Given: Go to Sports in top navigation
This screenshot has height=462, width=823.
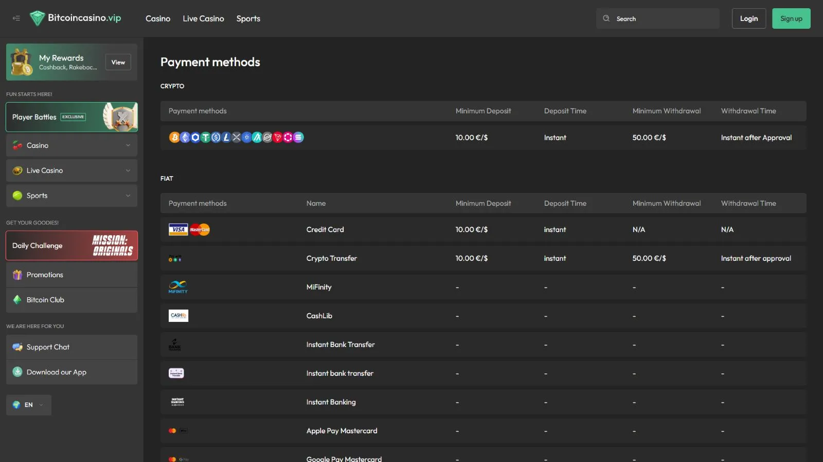Looking at the screenshot, I should (x=248, y=18).
